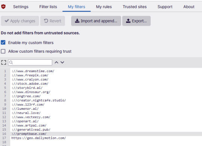Open the Settings tab
202x146 pixels.
click(21, 7)
